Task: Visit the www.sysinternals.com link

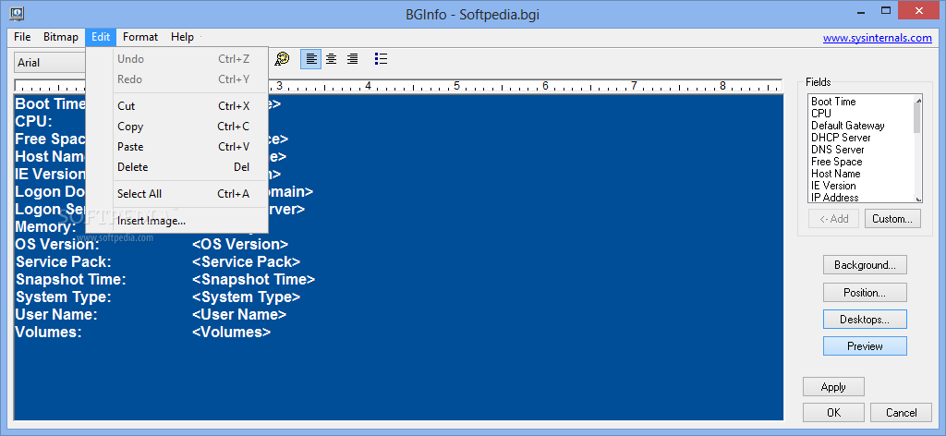Action: click(x=878, y=37)
